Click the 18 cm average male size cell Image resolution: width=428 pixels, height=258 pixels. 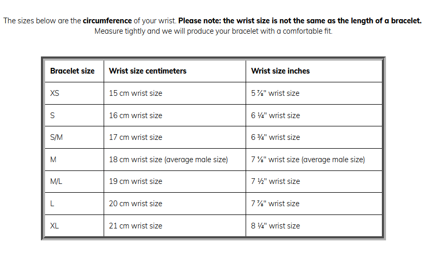(168, 160)
